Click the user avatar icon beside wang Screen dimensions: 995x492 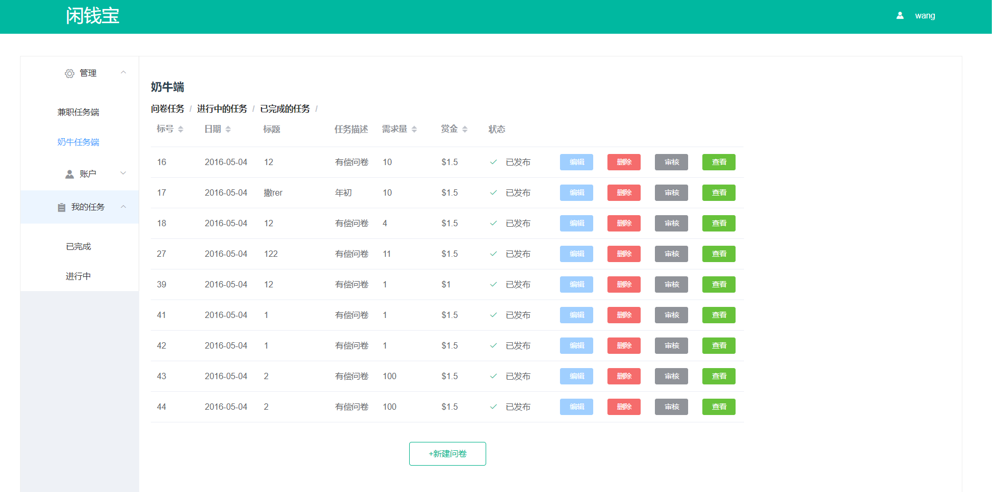pos(900,16)
